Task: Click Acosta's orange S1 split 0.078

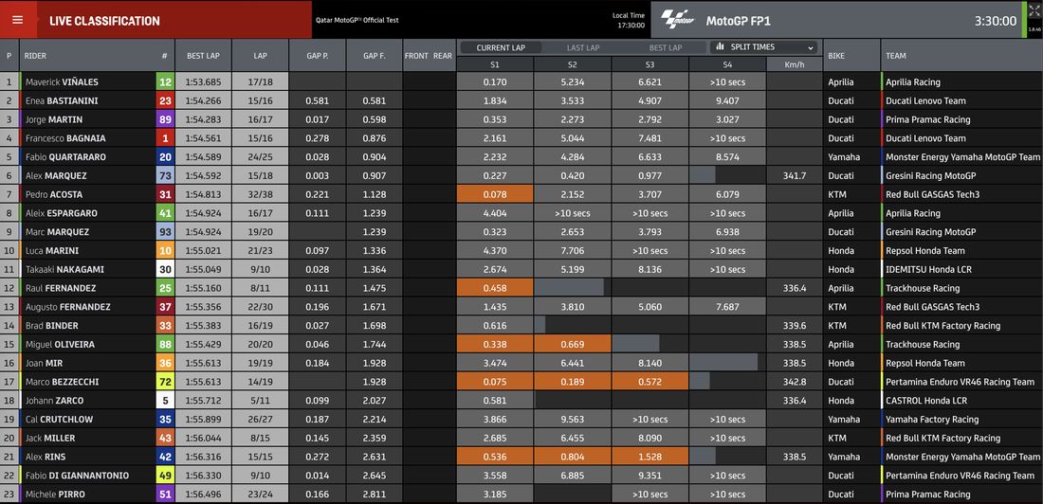Action: pyautogui.click(x=495, y=195)
